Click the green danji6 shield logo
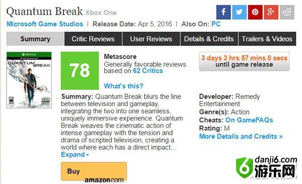The height and width of the screenshot is (184, 302). (x=245, y=167)
